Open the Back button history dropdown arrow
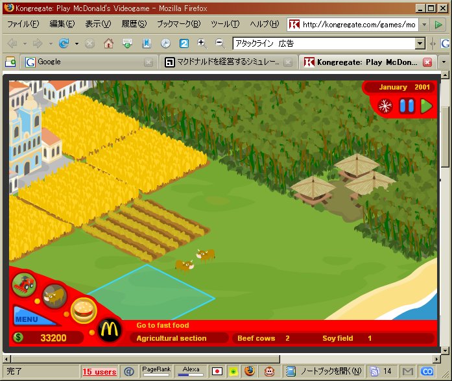This screenshot has height=381, width=452. coord(25,44)
